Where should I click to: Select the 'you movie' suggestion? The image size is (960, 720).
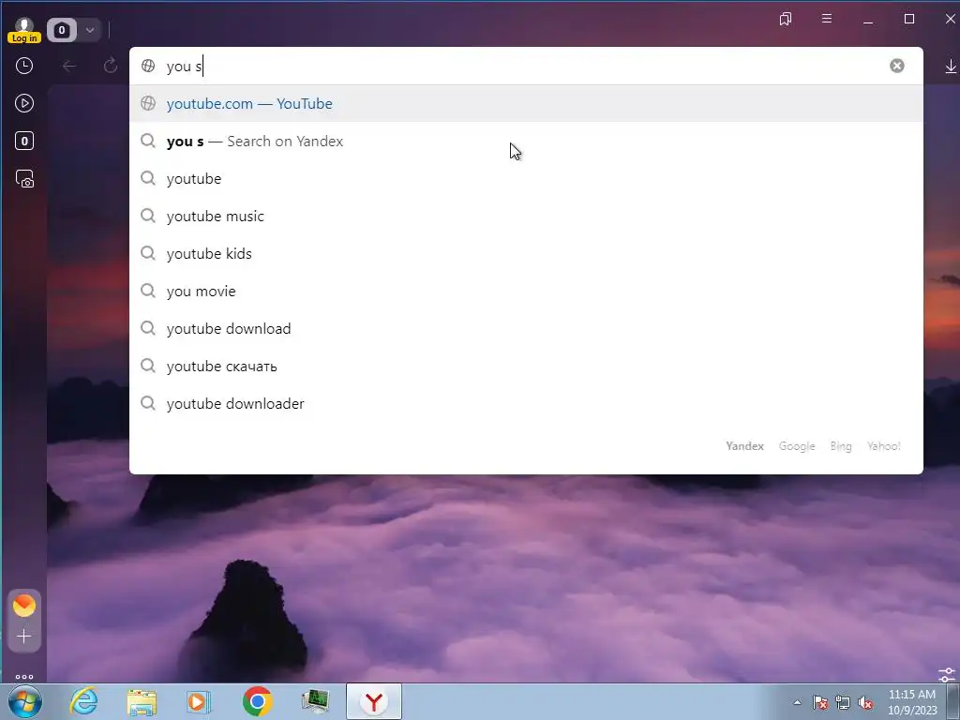[526, 291]
